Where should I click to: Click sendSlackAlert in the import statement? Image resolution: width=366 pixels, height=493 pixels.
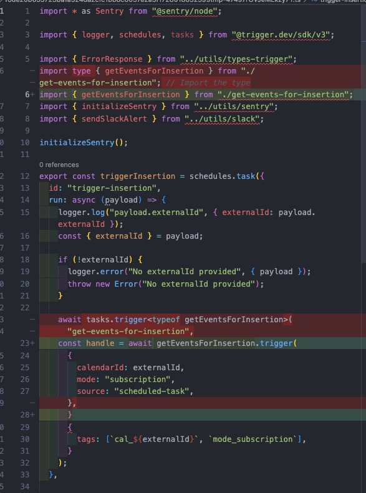[114, 119]
